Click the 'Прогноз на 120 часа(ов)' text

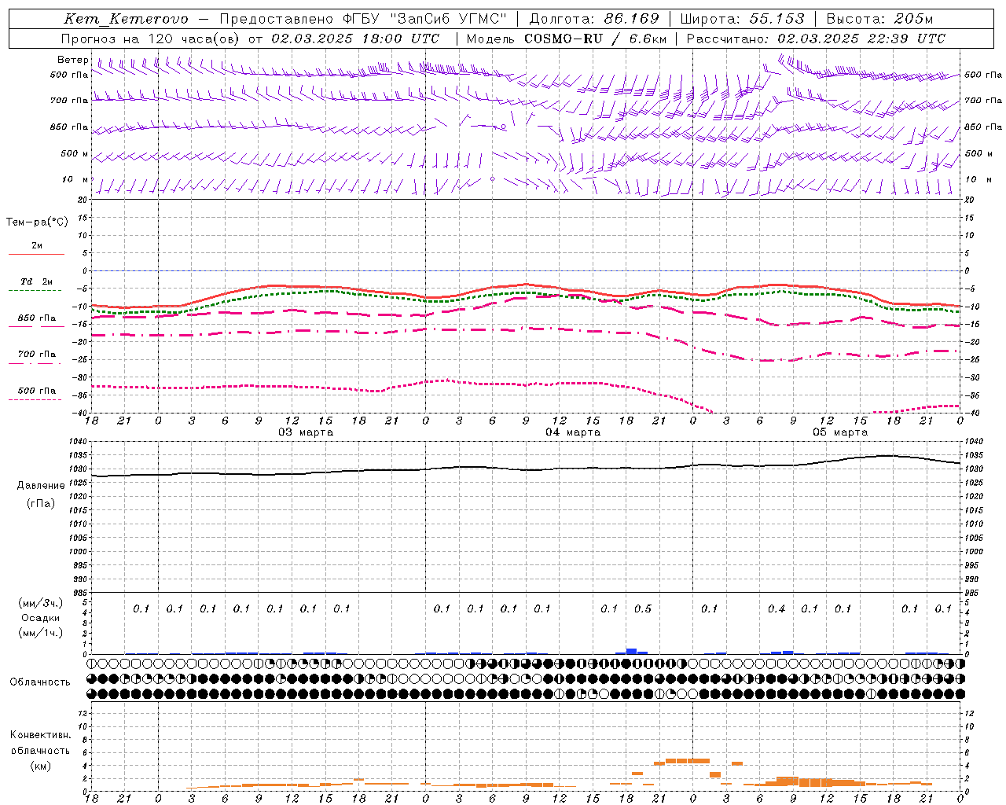pos(151,39)
